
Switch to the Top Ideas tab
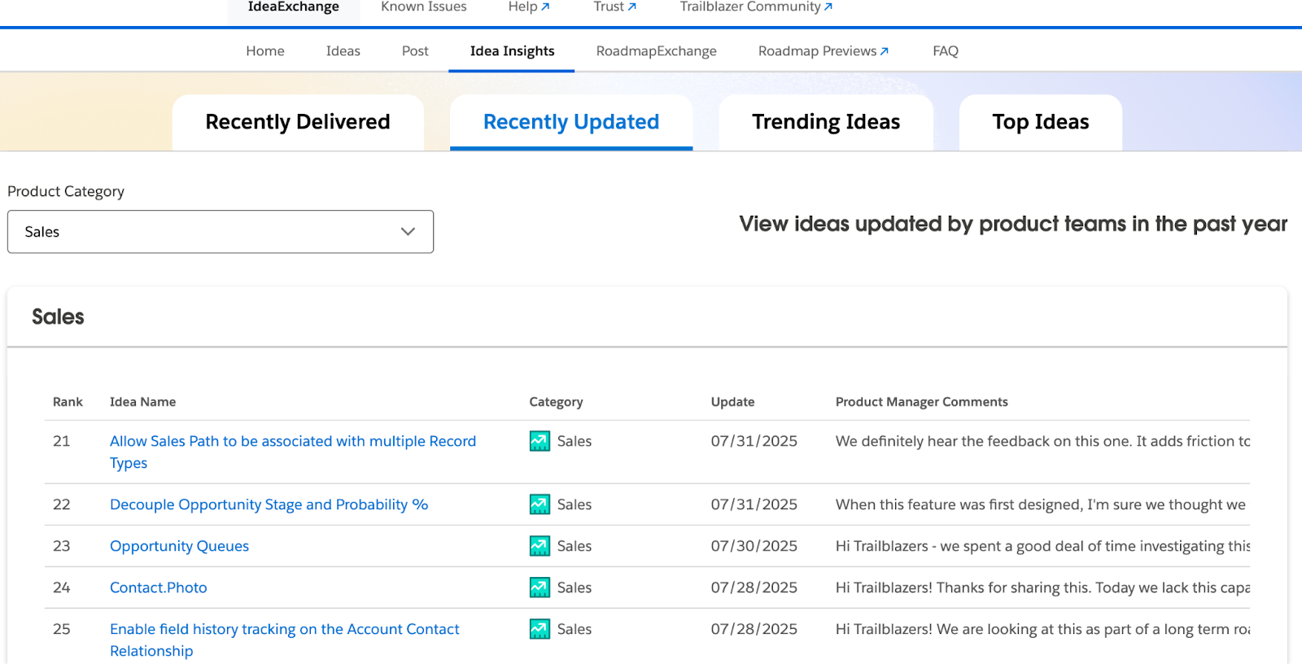[1041, 122]
